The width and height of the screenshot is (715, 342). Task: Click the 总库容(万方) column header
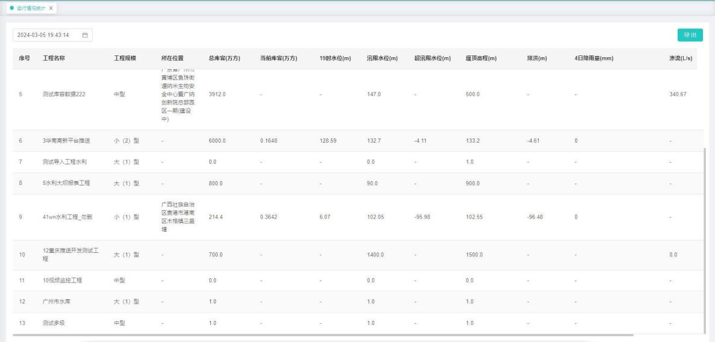pyautogui.click(x=224, y=58)
